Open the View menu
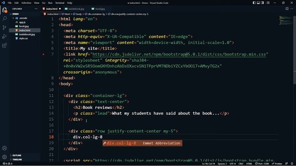This screenshot has width=296, height=166. click(37, 3)
